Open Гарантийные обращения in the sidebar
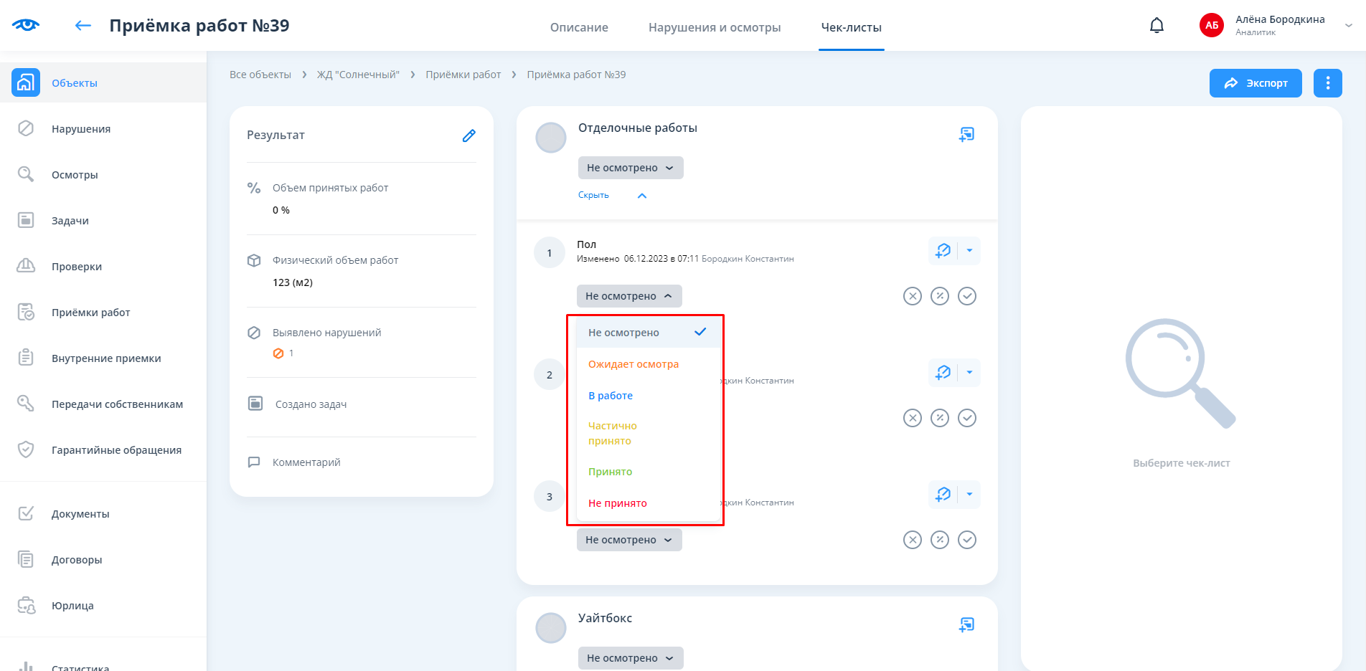 [116, 450]
